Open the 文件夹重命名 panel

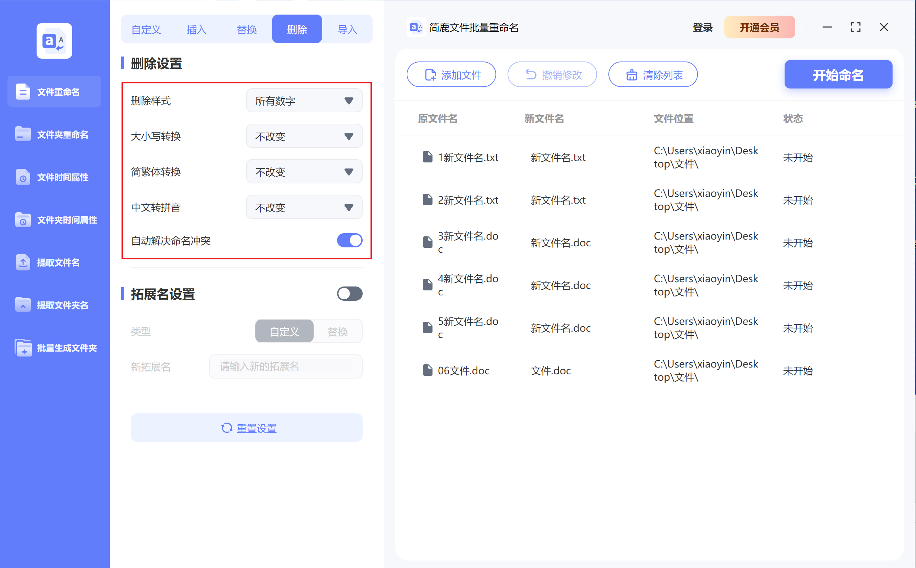(54, 134)
